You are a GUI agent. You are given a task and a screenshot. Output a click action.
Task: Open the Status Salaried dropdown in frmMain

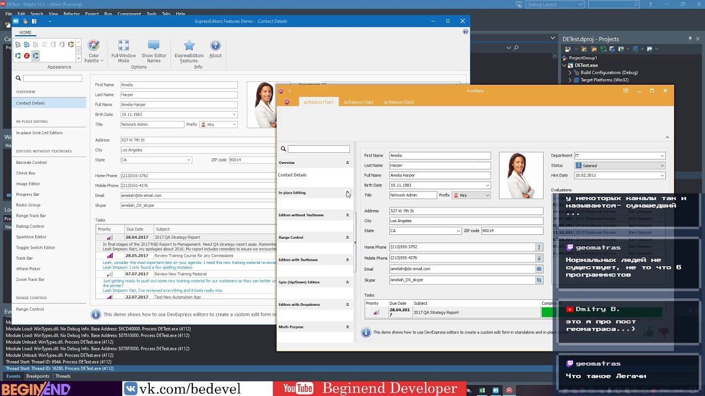pos(662,166)
